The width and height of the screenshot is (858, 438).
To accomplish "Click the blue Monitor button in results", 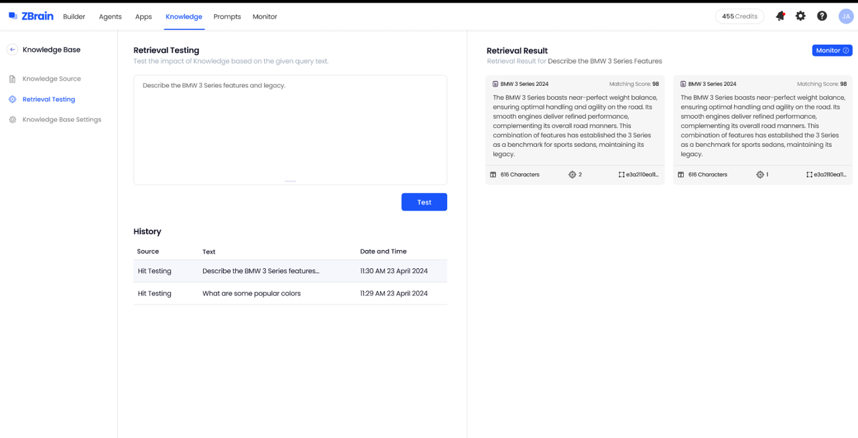I will [x=832, y=50].
